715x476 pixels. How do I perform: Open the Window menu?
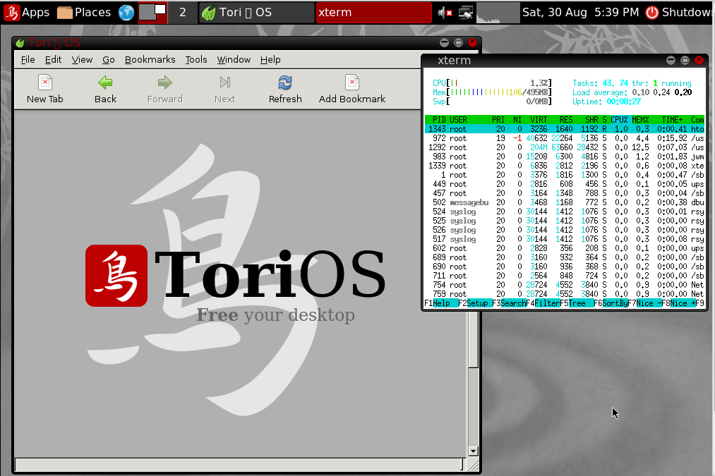(x=234, y=60)
